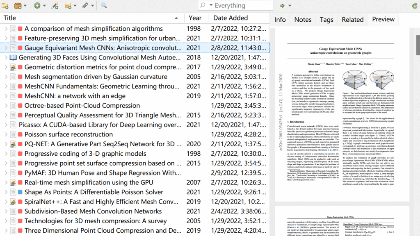Click the Date Added column header

pyautogui.click(x=230, y=18)
